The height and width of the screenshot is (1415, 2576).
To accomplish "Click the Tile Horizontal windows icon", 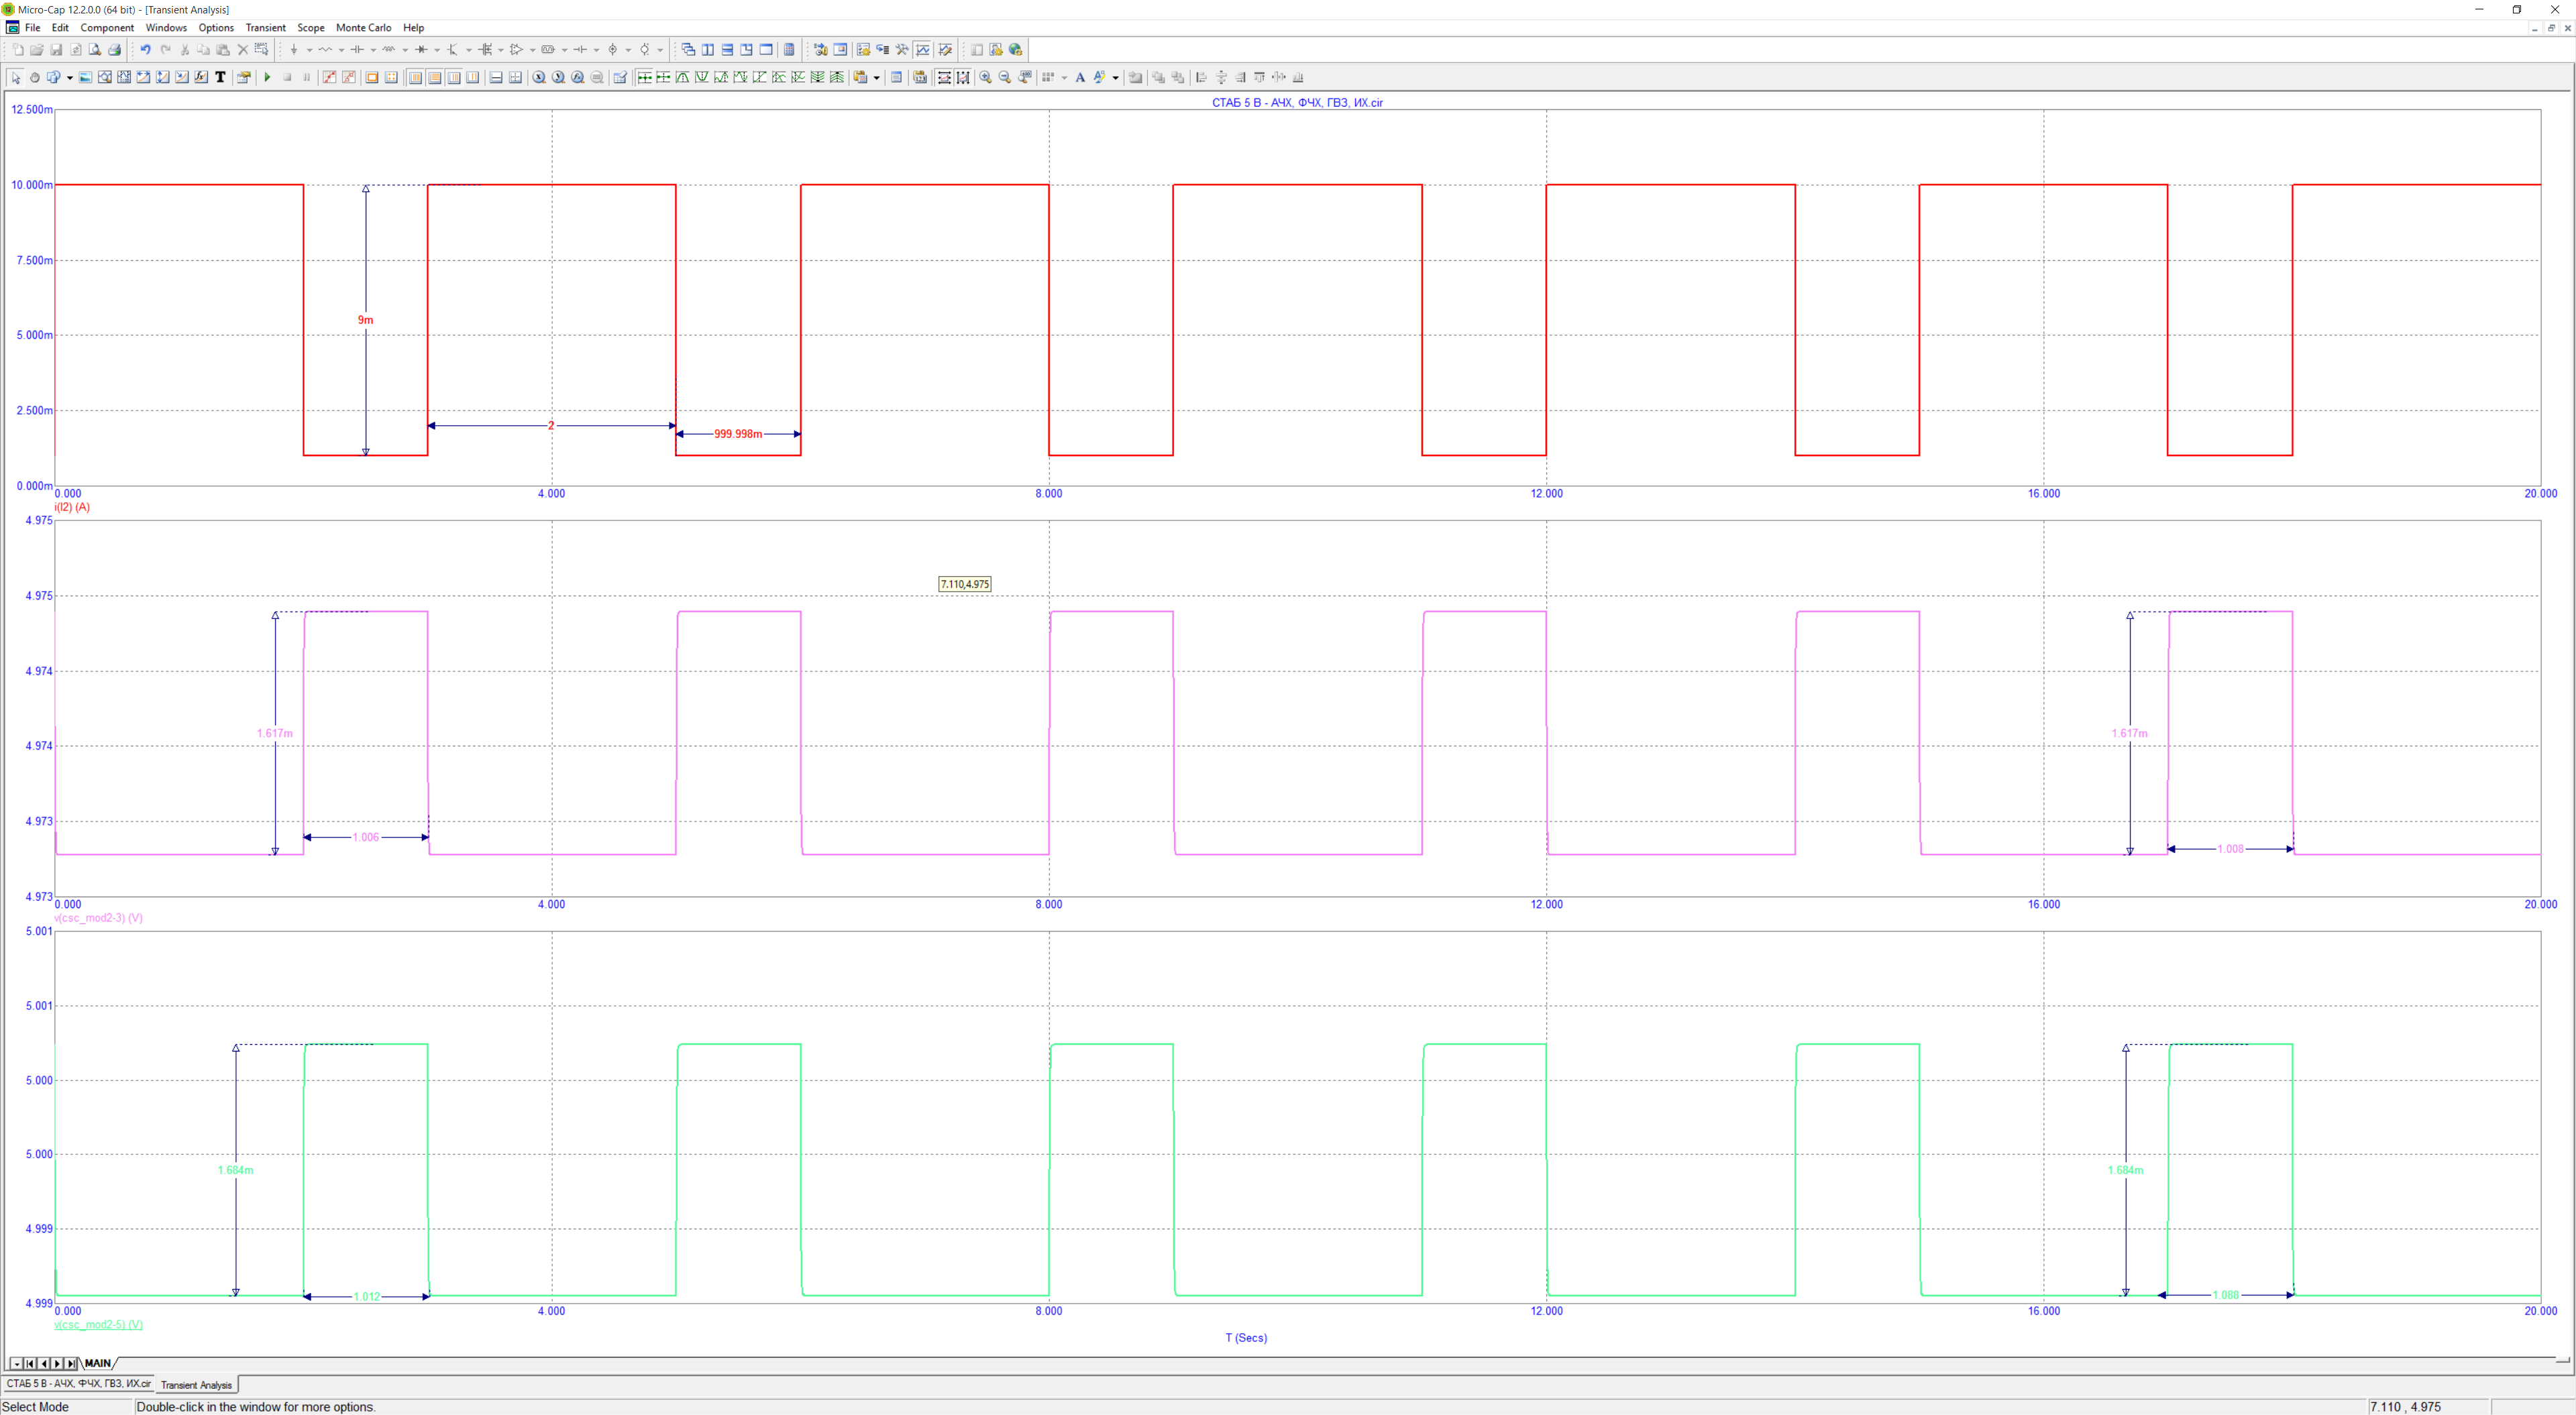I will pyautogui.click(x=728, y=49).
